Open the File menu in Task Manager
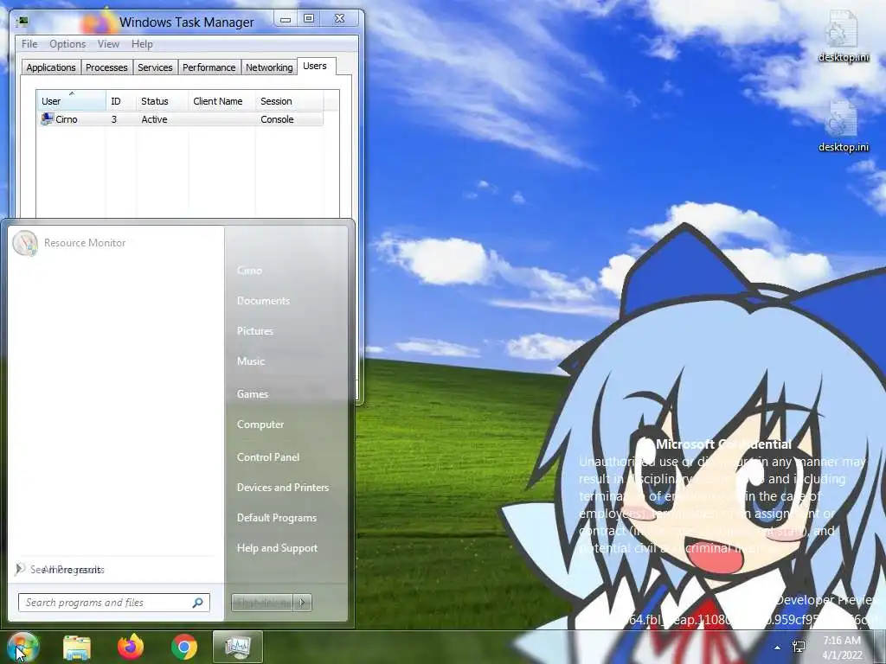 (x=29, y=44)
